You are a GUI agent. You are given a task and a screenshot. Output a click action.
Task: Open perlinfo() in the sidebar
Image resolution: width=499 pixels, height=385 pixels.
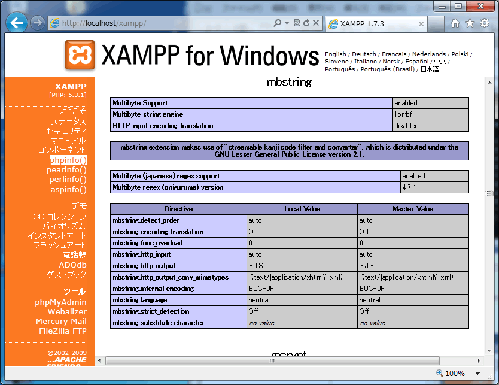[68, 179]
